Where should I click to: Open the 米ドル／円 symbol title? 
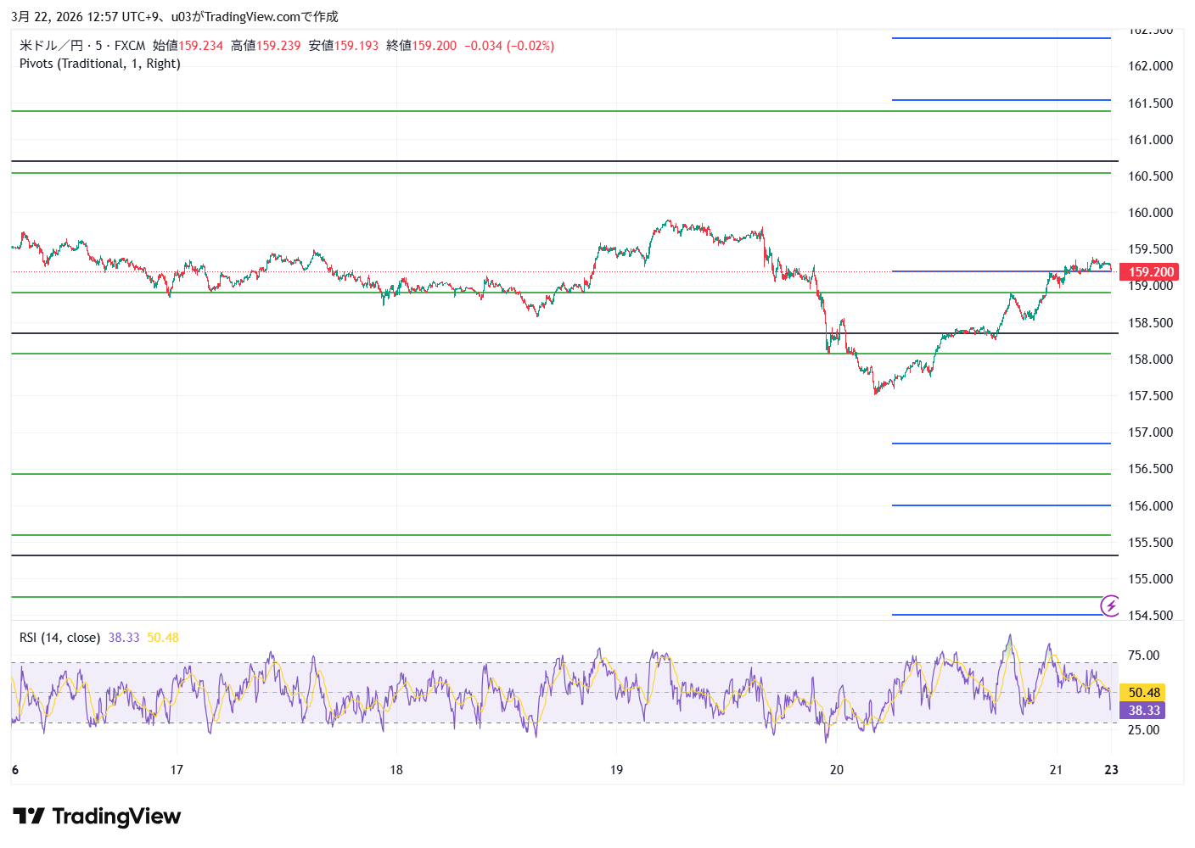pos(51,46)
